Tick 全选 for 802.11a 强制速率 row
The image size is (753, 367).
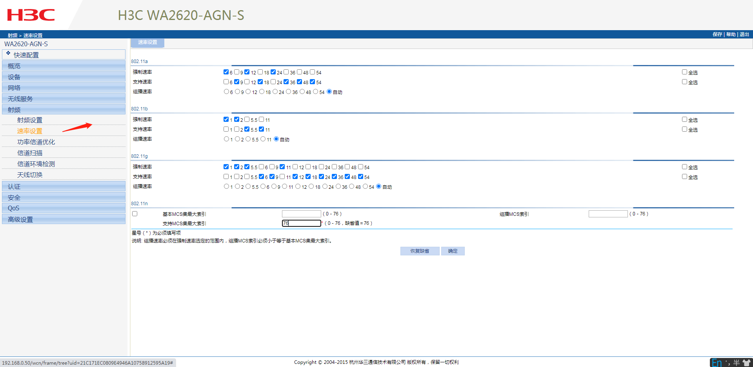tap(684, 72)
